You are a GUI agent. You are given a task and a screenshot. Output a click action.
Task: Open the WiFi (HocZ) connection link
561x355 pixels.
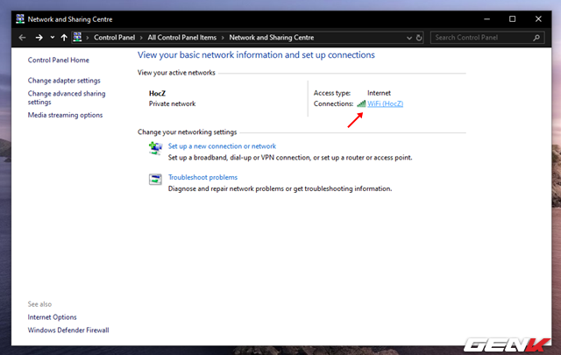386,103
